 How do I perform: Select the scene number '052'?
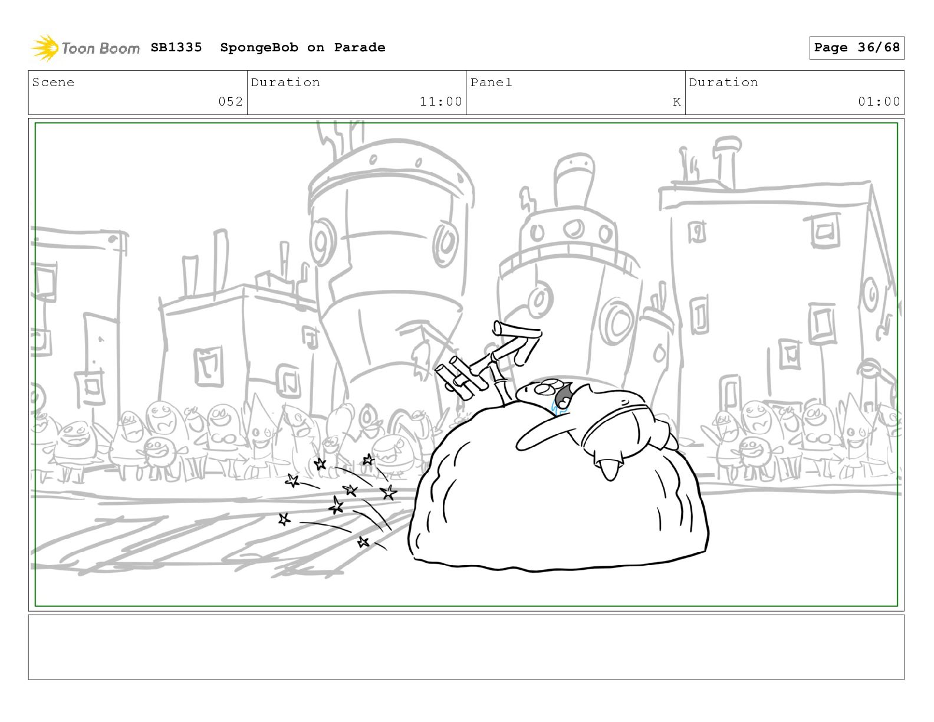pyautogui.click(x=231, y=101)
